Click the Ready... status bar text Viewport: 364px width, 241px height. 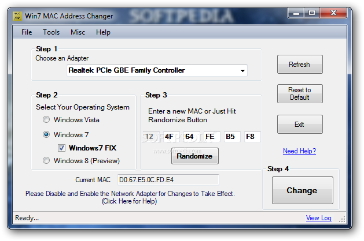[x=27, y=218]
